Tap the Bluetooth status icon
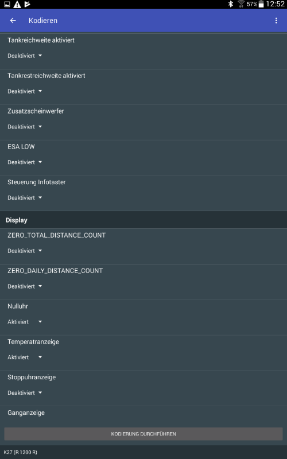The width and height of the screenshot is (287, 459). tap(231, 4)
